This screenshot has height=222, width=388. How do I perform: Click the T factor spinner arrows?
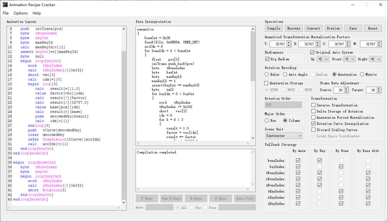tap(289, 44)
